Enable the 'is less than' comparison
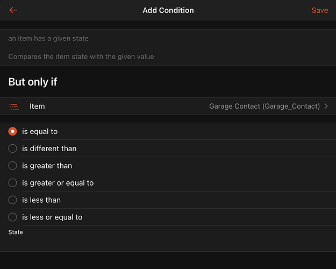 click(13, 200)
